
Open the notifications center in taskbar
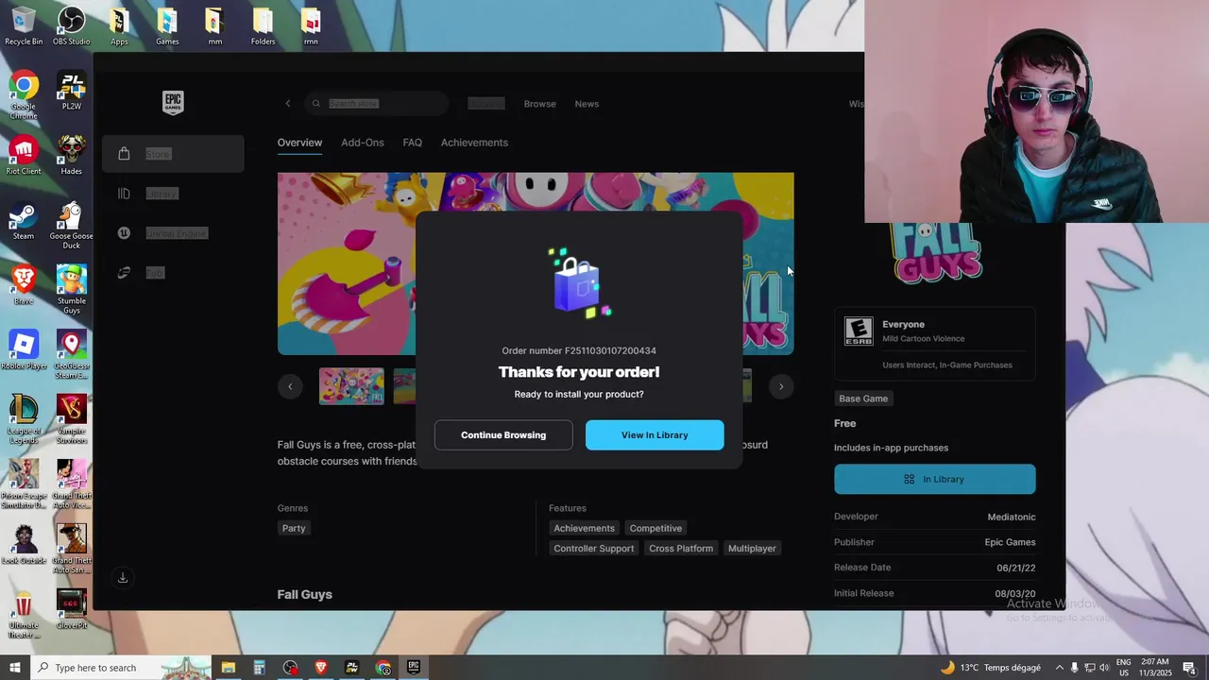click(x=1189, y=668)
